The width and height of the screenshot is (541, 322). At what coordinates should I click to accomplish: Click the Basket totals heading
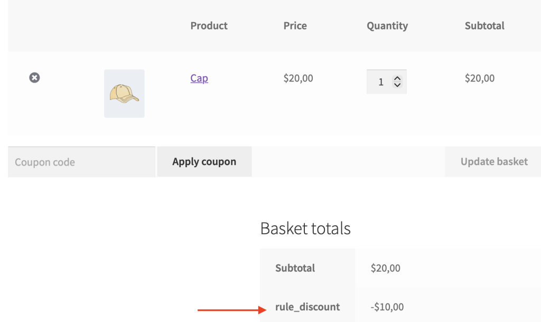pyautogui.click(x=305, y=228)
